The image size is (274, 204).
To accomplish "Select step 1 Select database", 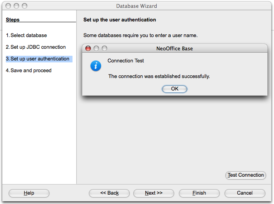I will (x=27, y=35).
